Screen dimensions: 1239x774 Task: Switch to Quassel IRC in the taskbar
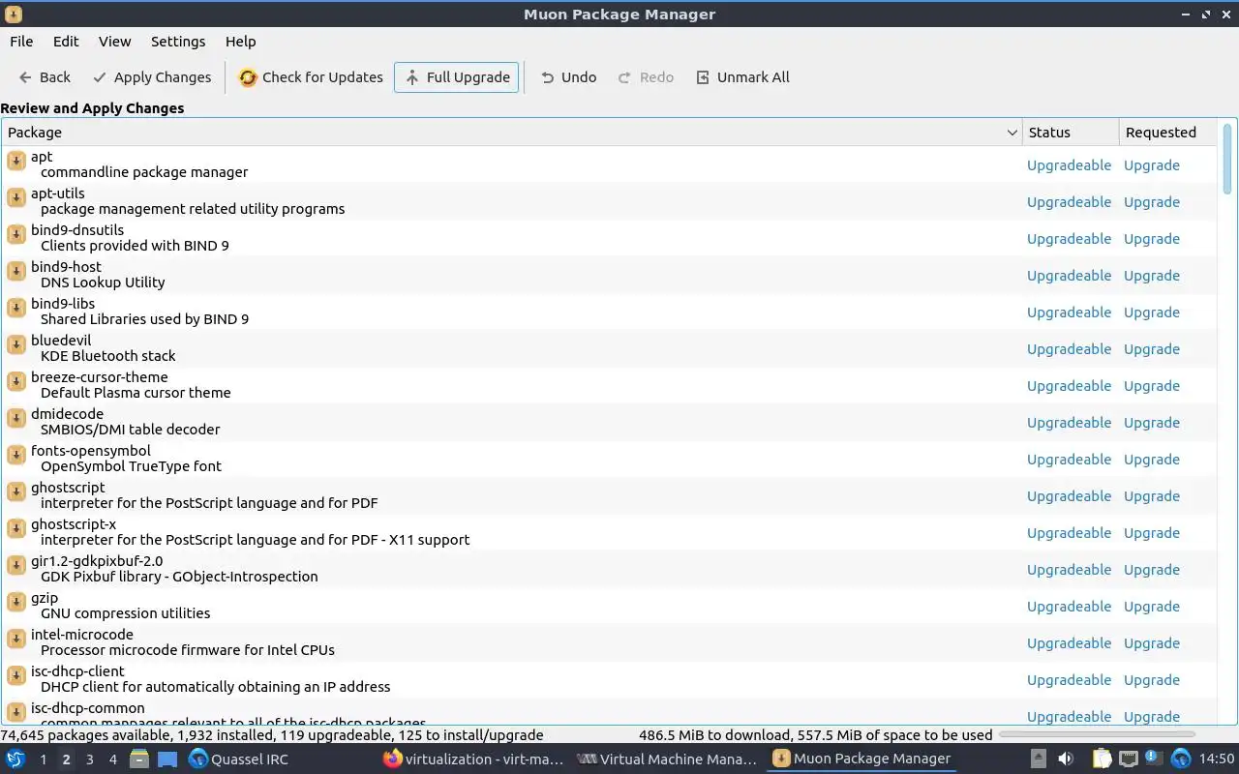[x=278, y=759]
